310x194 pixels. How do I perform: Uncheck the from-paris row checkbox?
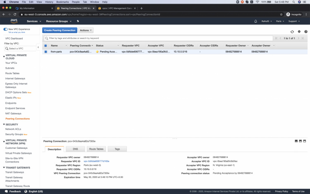pos(45,52)
